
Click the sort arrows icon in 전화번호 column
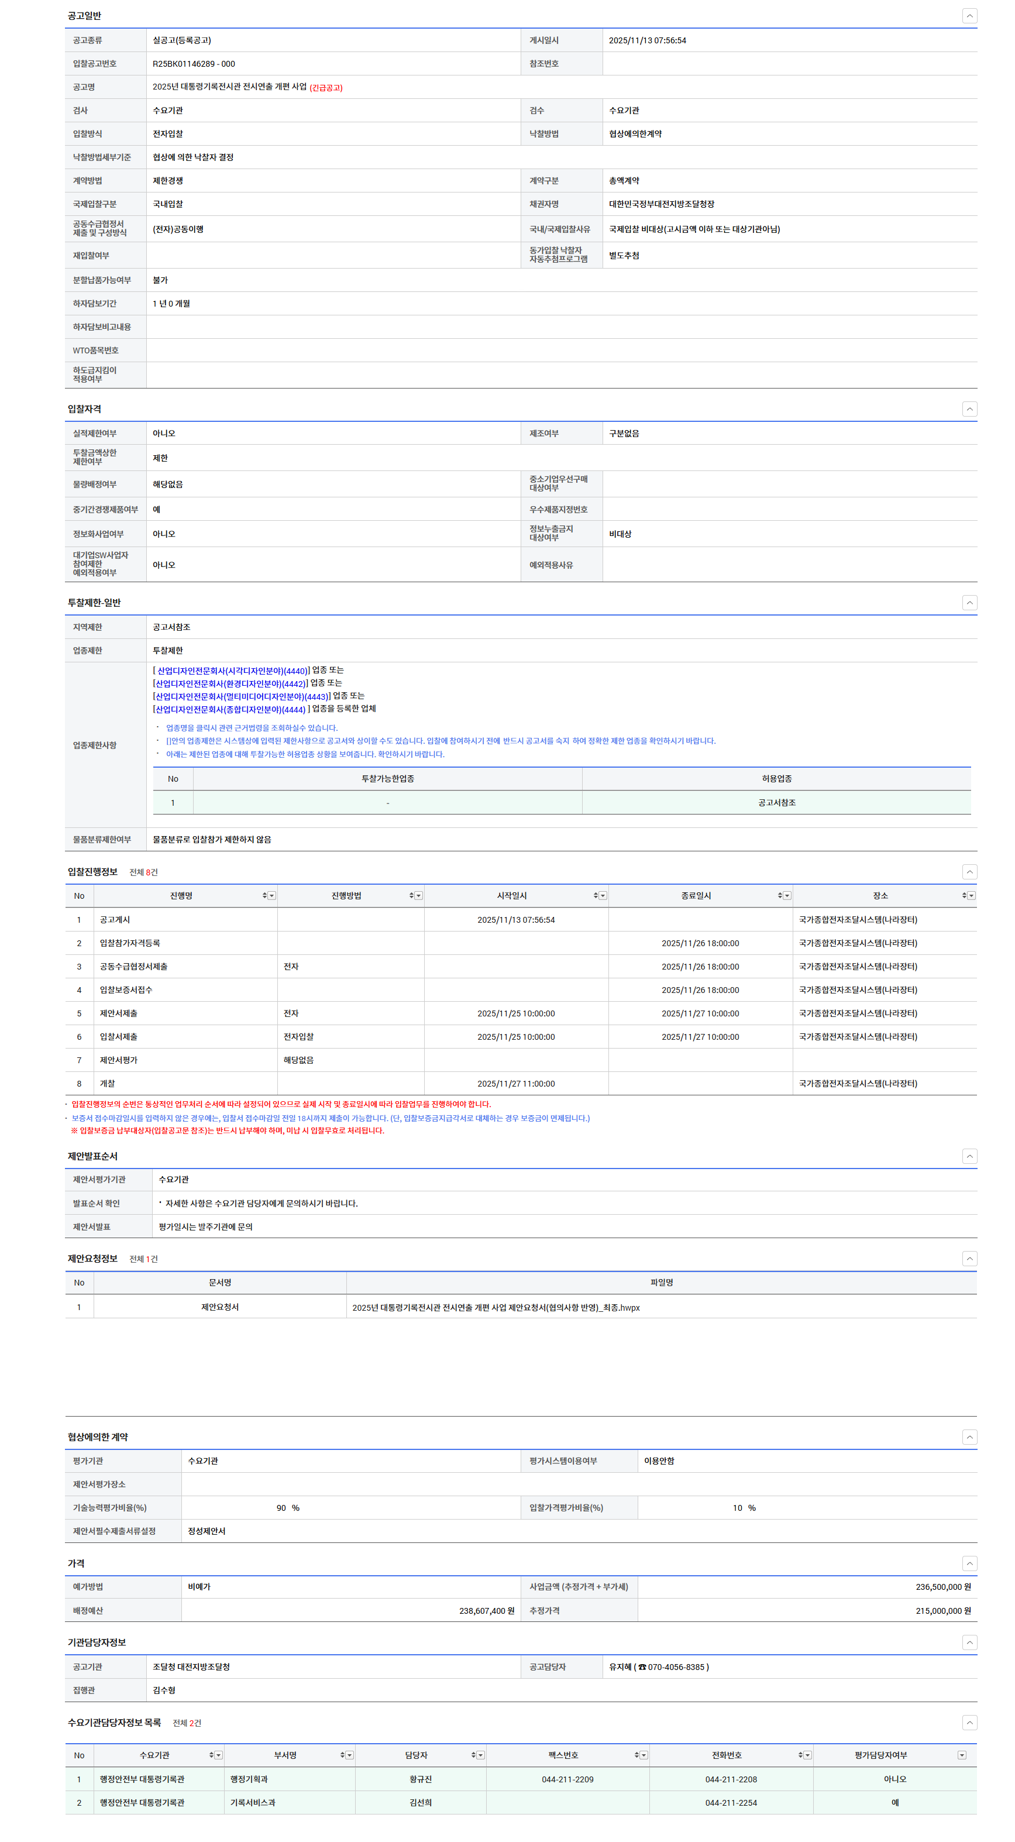pyautogui.click(x=800, y=1755)
